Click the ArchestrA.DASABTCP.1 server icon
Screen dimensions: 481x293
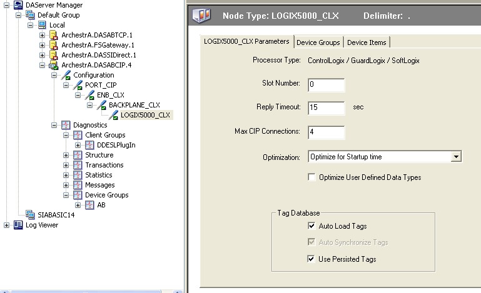click(54, 35)
